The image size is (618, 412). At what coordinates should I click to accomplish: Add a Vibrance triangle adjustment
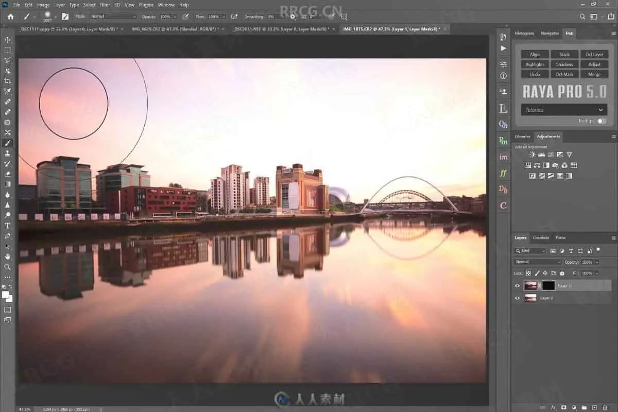pyautogui.click(x=569, y=154)
